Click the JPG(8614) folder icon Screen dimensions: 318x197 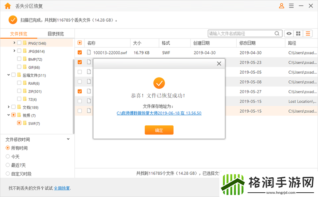pyautogui.click(x=25, y=51)
